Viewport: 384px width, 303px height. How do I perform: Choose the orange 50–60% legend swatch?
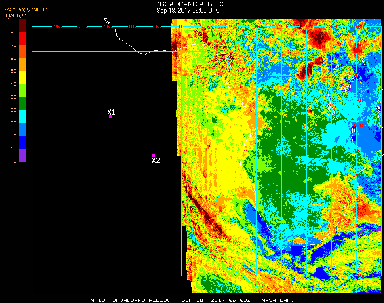pos(23,65)
